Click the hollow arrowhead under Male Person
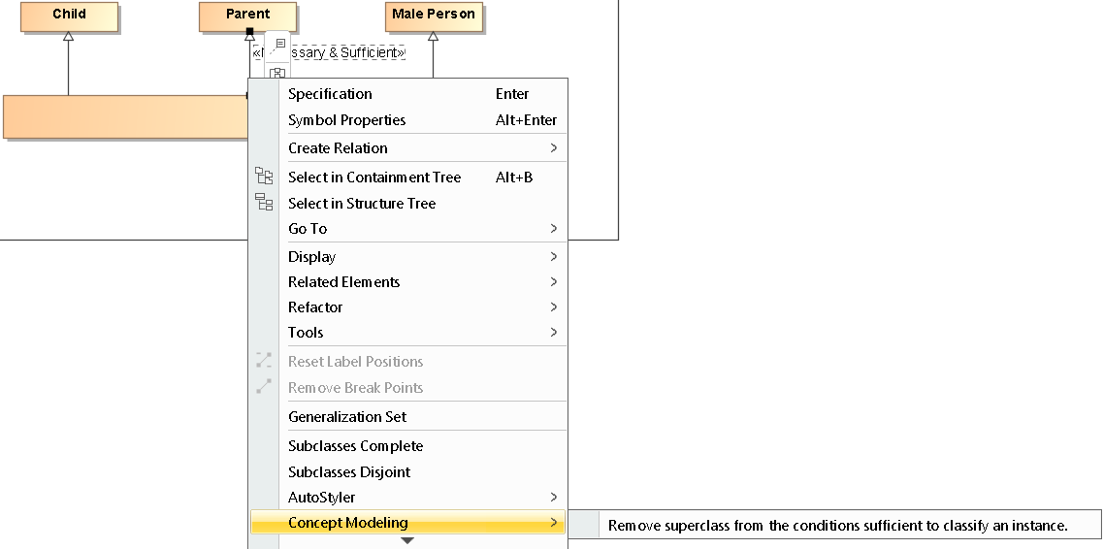Viewport: 1104px width, 549px height. click(433, 37)
